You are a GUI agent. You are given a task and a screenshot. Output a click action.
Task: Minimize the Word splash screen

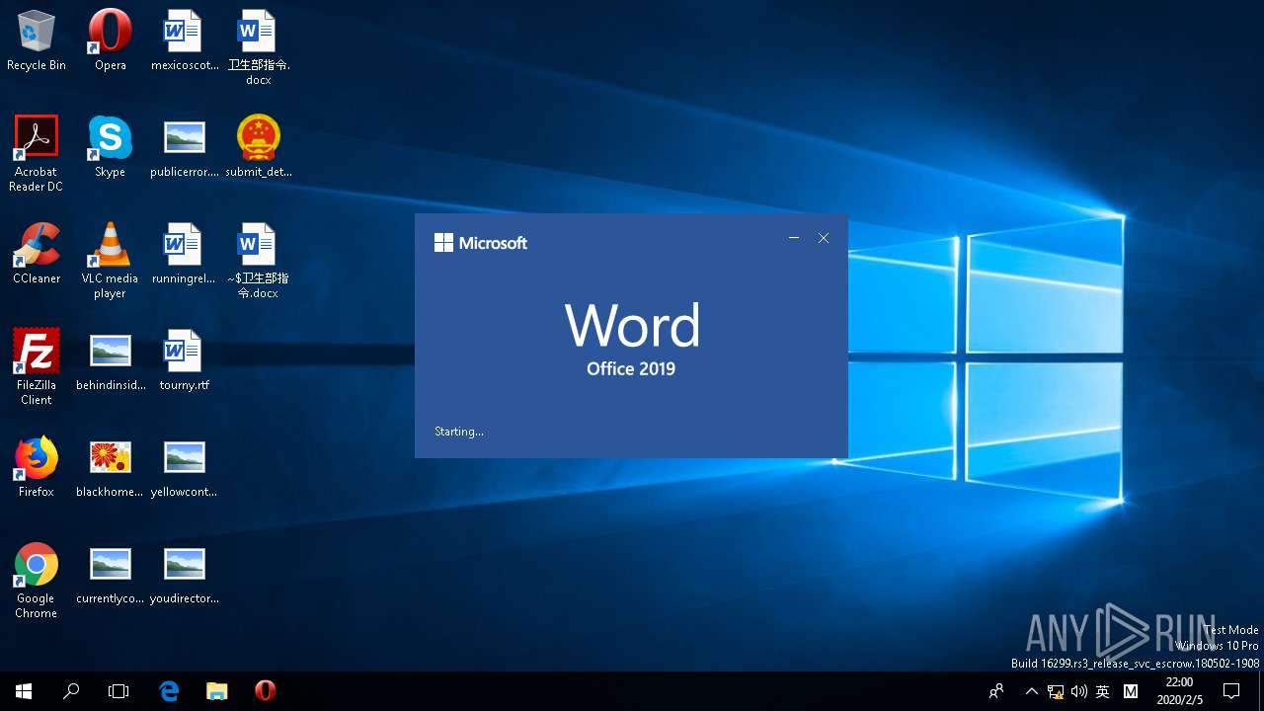(794, 238)
